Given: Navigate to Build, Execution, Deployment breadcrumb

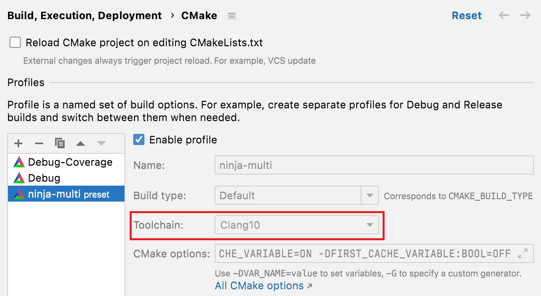Looking at the screenshot, I should 84,16.
